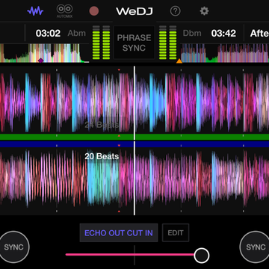The width and height of the screenshot is (269, 269).
Task: Click the right deck key Dbm
Action: click(192, 33)
